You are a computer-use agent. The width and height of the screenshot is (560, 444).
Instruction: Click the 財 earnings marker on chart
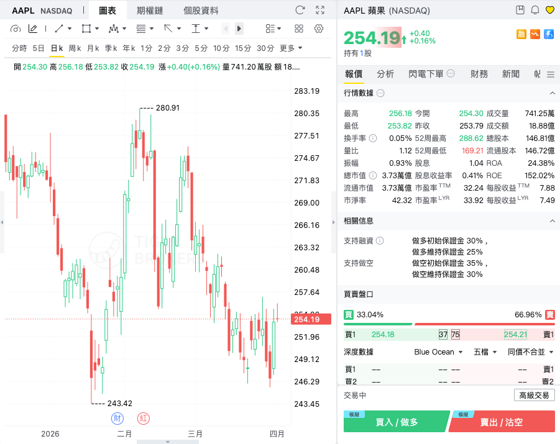[x=117, y=418]
